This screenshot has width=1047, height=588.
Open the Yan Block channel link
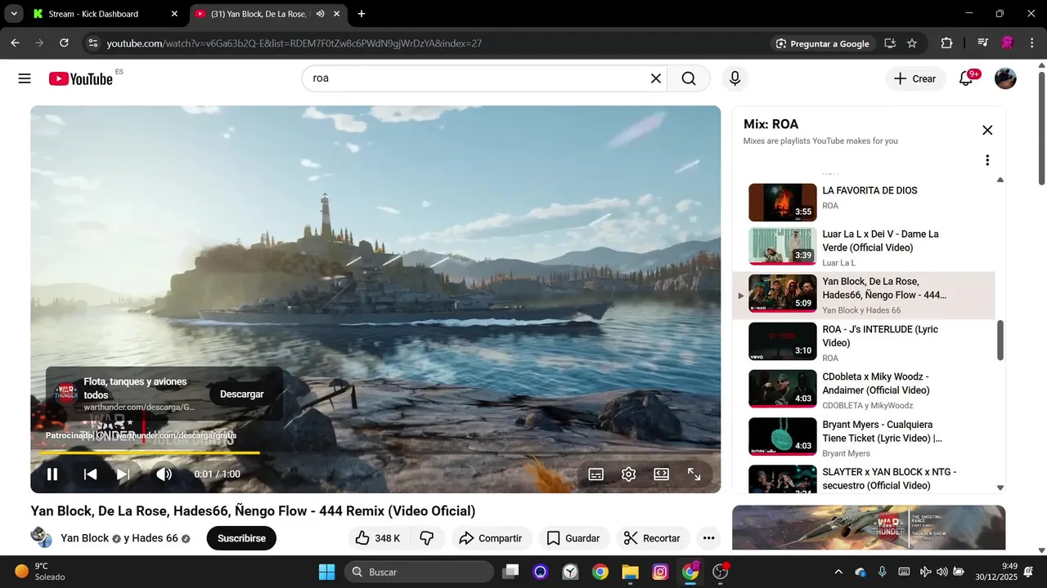point(84,538)
